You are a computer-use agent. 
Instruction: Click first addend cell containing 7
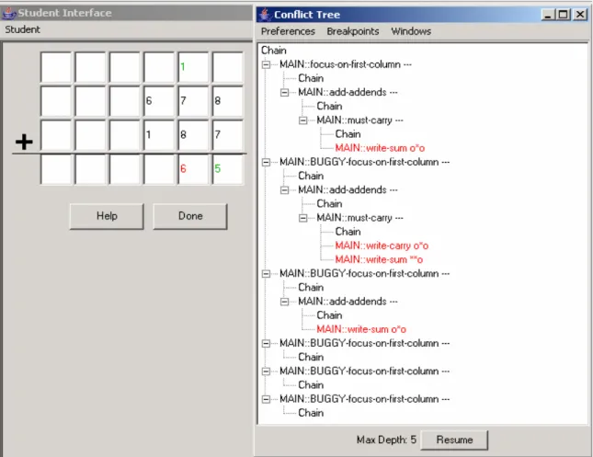click(193, 101)
